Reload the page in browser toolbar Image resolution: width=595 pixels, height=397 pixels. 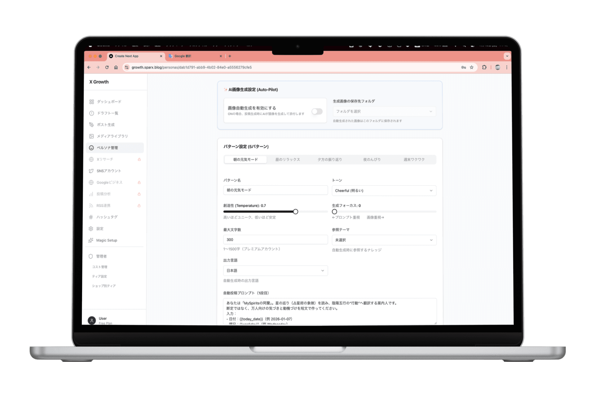(107, 67)
